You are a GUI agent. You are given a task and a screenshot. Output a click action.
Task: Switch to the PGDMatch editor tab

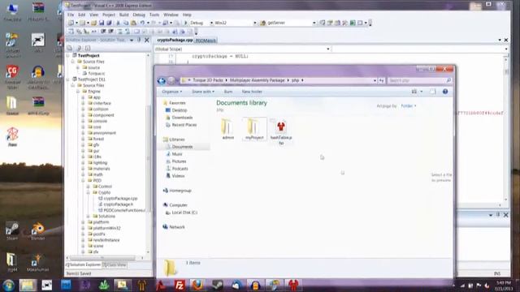click(x=206, y=41)
